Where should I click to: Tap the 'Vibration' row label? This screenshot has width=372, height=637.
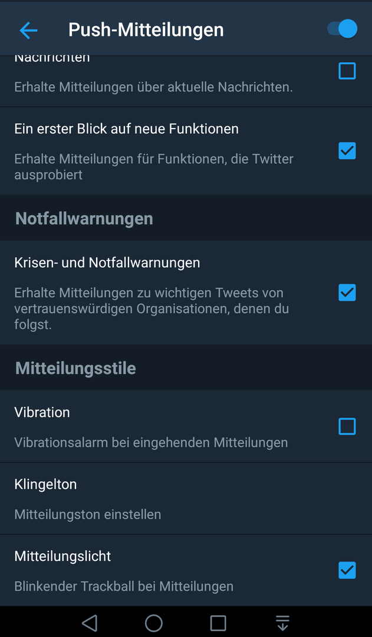pyautogui.click(x=42, y=412)
